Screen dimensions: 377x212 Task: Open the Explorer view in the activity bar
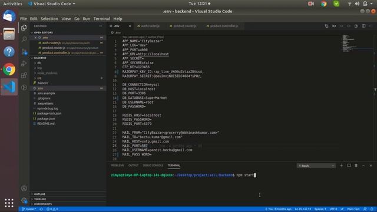(24, 28)
